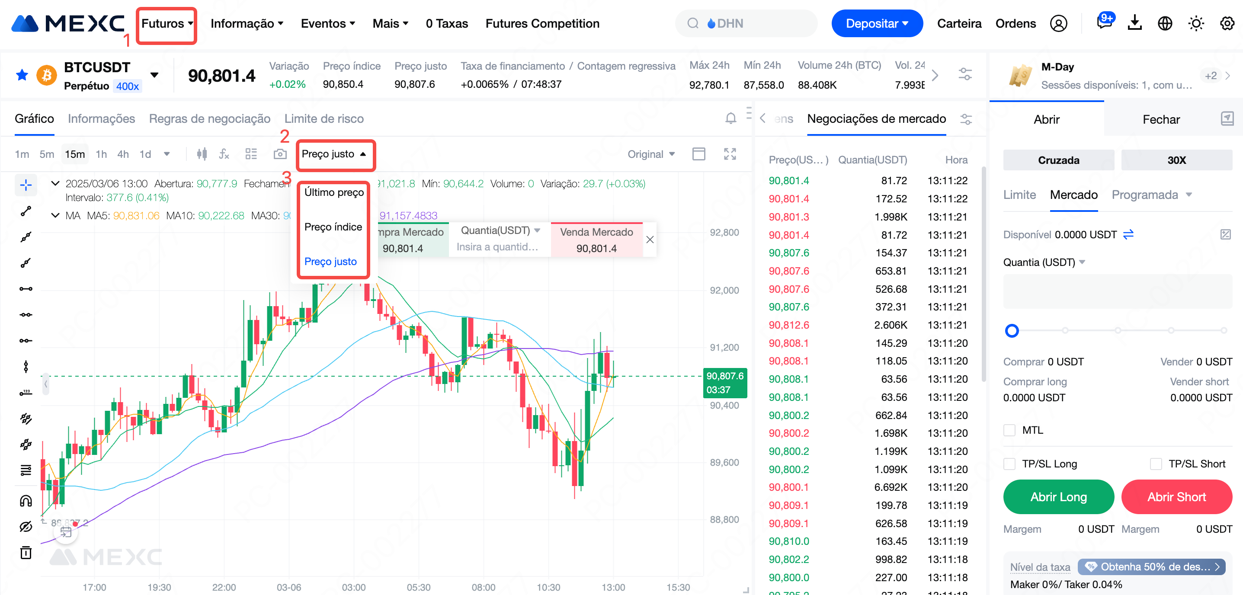The height and width of the screenshot is (595, 1243).
Task: Expand chart to fullscreen
Action: coord(730,154)
